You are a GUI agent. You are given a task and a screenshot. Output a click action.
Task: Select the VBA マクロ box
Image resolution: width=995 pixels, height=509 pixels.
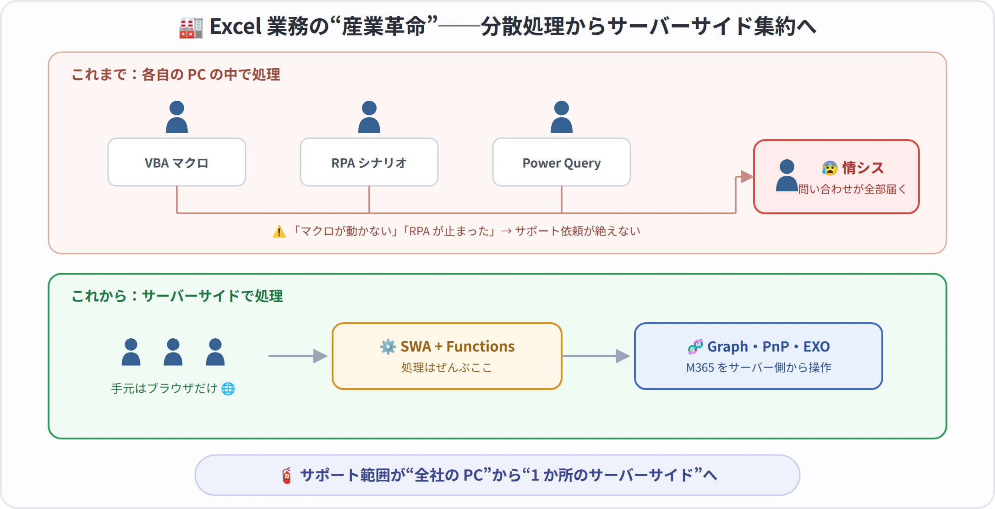(177, 162)
